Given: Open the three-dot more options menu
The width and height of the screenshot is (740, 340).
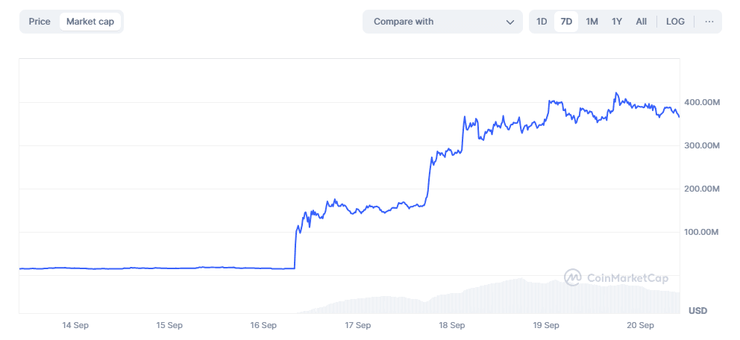Looking at the screenshot, I should (x=709, y=22).
